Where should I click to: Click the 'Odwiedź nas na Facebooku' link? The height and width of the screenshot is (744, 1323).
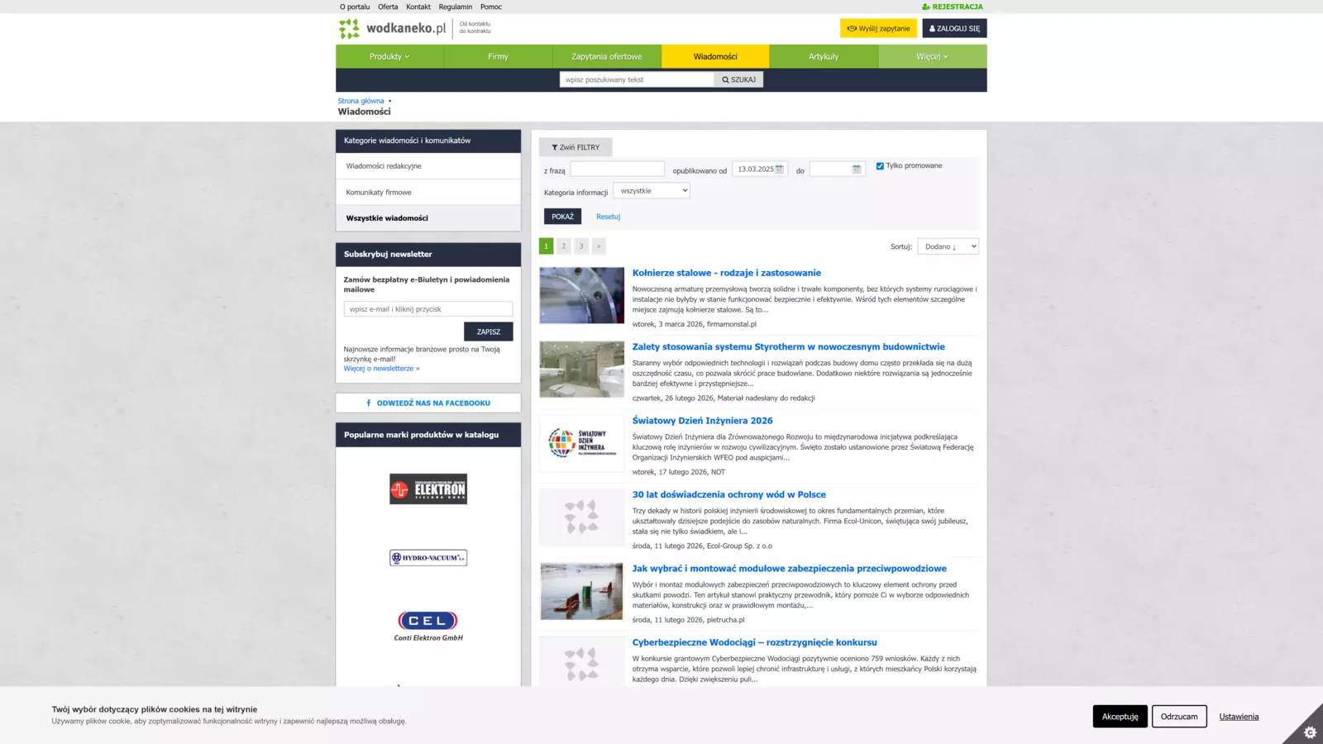428,403
